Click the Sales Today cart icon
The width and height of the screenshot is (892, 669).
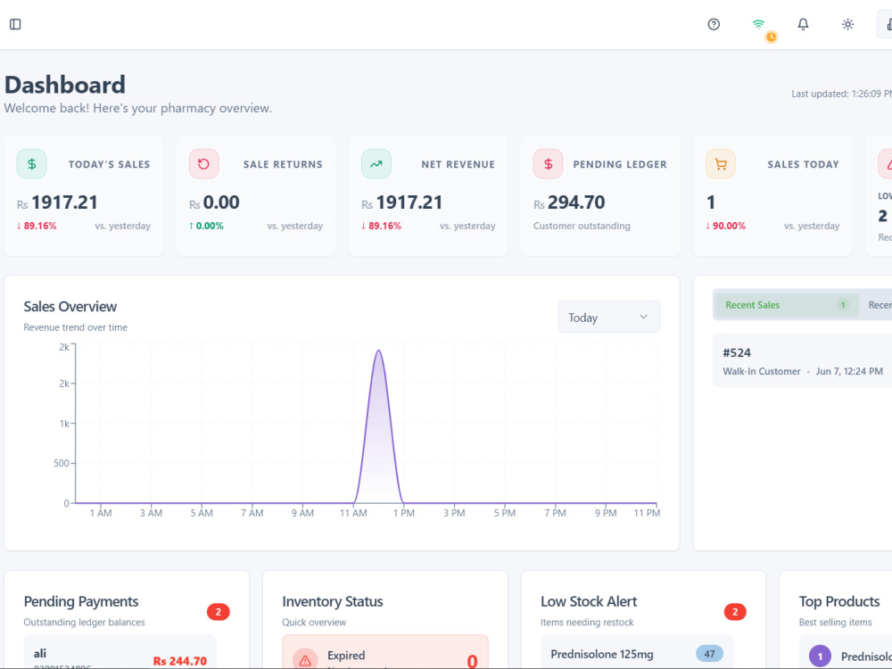(720, 164)
